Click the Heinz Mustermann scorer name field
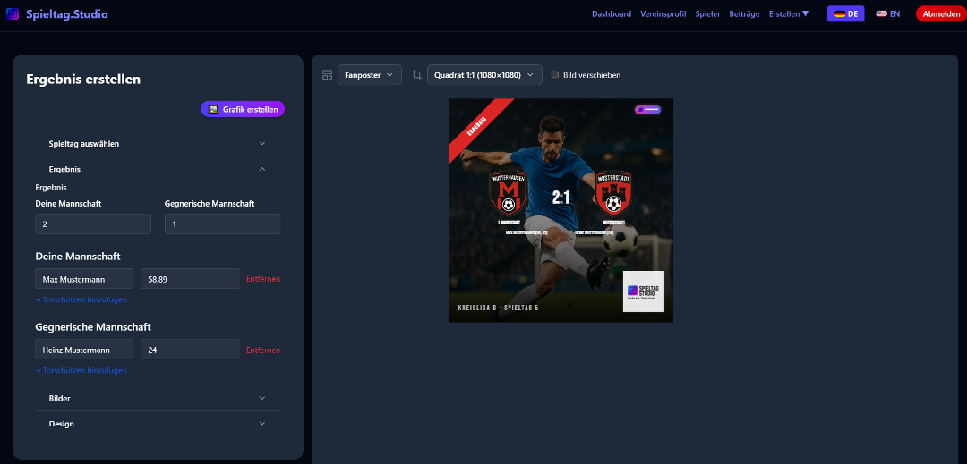This screenshot has width=967, height=464. pyautogui.click(x=84, y=350)
